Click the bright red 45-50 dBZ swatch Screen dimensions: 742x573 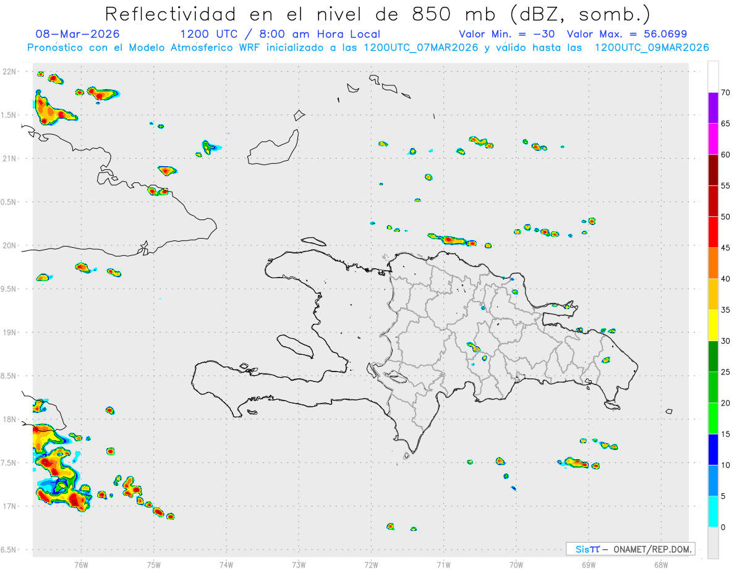(713, 232)
